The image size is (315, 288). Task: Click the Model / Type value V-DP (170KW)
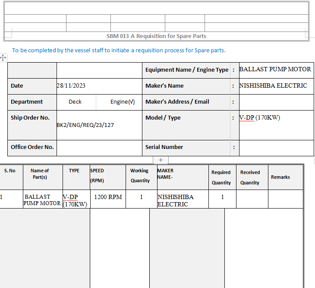(260, 117)
